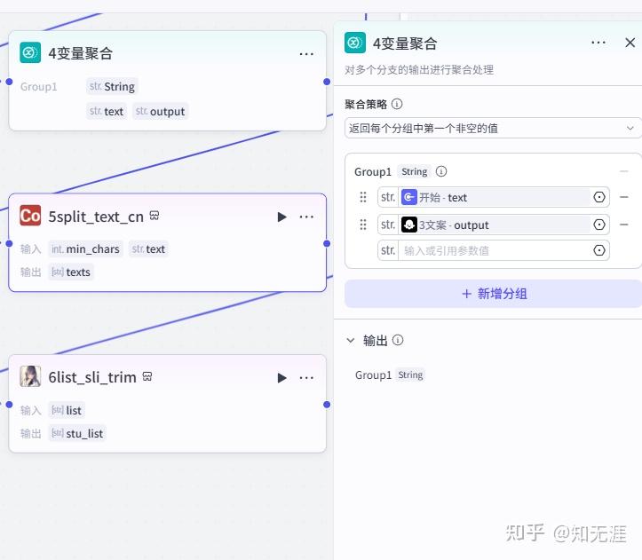This screenshot has height=560, width=642.
Task: Click the 5split_text_cn node Co icon
Action: tap(30, 216)
